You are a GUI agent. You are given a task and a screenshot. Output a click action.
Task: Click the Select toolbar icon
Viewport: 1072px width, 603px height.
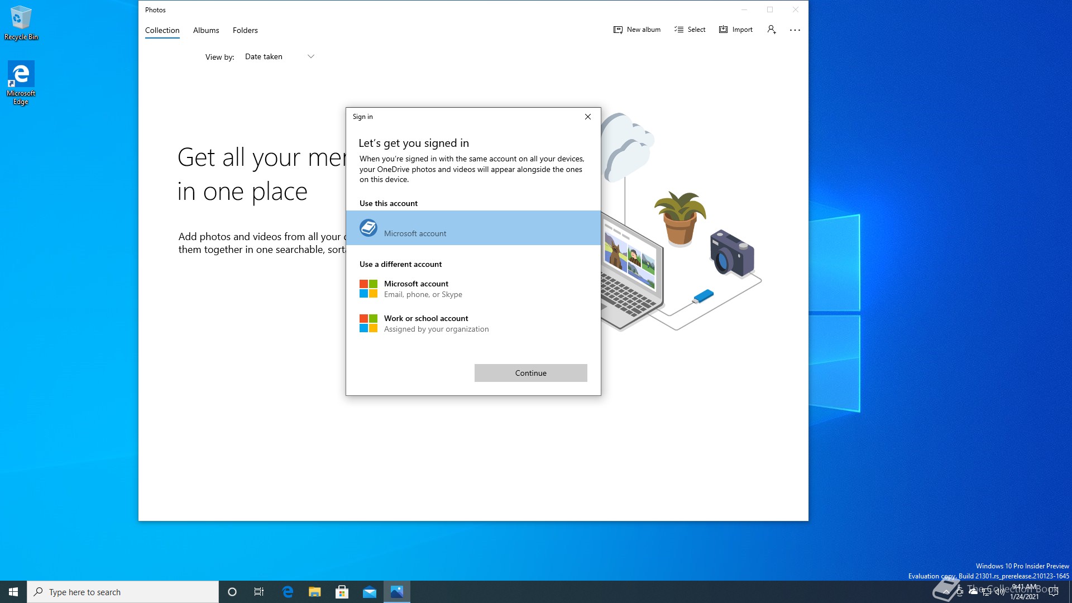click(x=679, y=30)
